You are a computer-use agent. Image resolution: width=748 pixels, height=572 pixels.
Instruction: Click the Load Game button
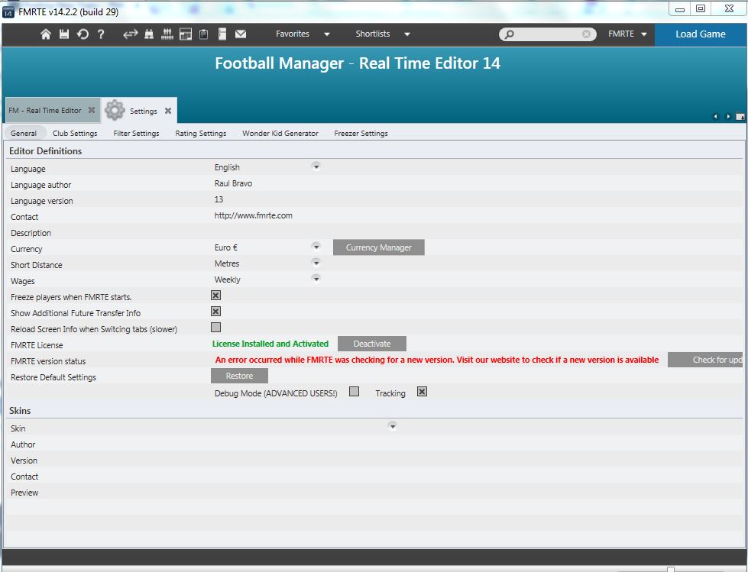pyautogui.click(x=701, y=34)
